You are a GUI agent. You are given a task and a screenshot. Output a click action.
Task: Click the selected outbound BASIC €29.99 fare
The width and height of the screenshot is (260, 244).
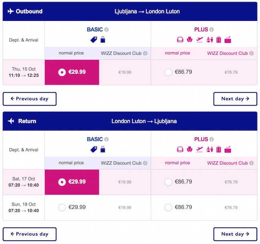[x=72, y=72]
